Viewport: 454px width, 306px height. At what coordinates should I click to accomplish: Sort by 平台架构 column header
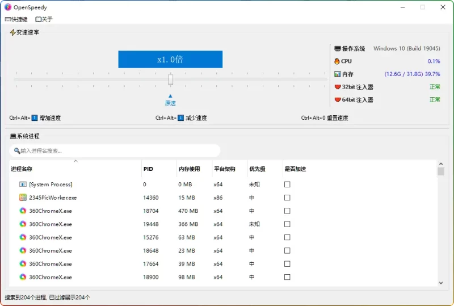[x=230, y=169]
